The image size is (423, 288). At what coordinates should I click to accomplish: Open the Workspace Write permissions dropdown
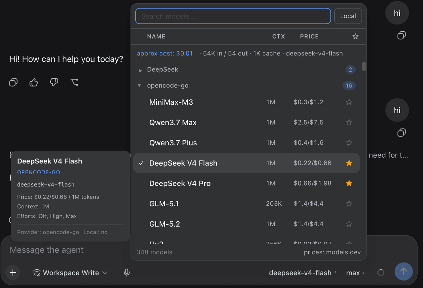pyautogui.click(x=71, y=273)
